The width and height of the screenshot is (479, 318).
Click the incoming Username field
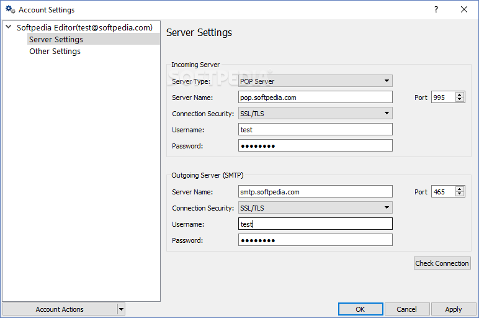(315, 130)
